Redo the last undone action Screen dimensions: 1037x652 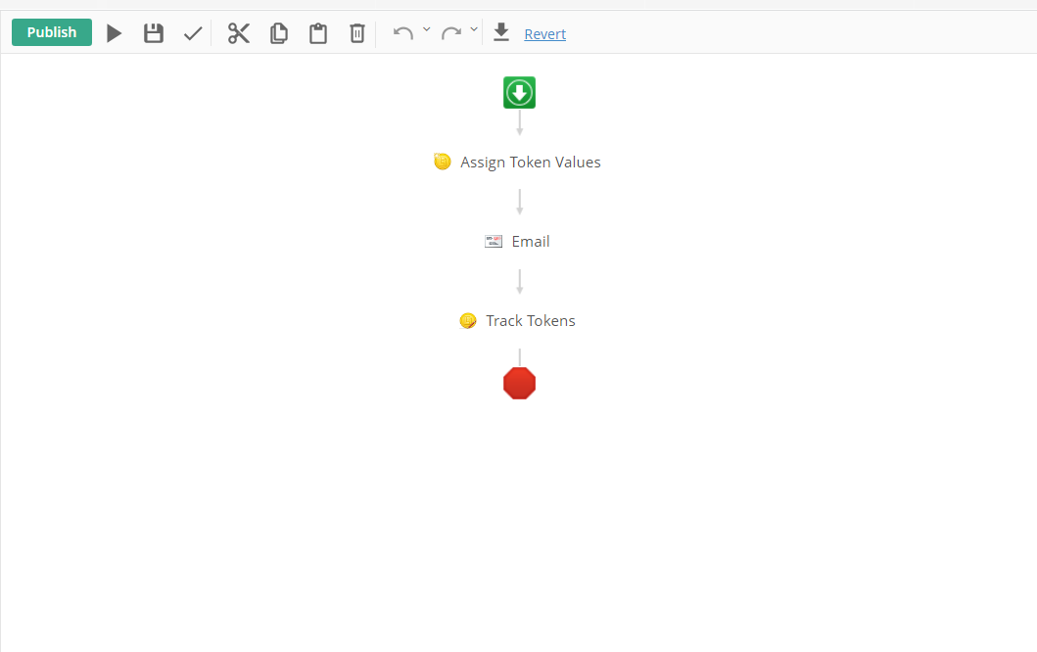451,33
